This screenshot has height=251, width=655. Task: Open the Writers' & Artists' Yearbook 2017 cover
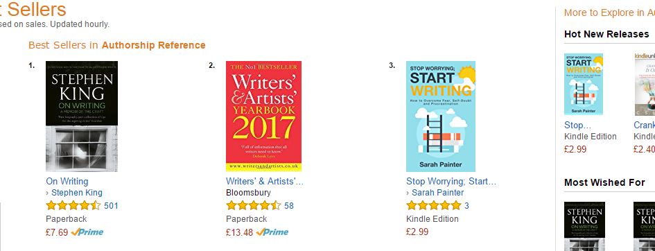263,116
